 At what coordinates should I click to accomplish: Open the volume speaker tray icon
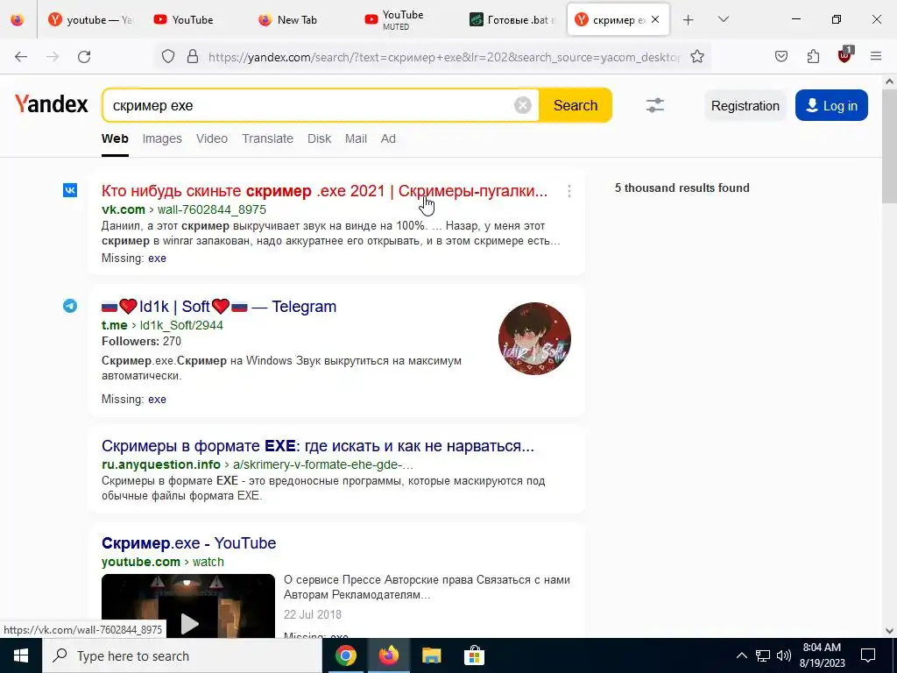point(784,655)
